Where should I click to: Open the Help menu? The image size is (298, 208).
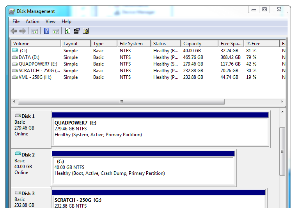click(66, 21)
